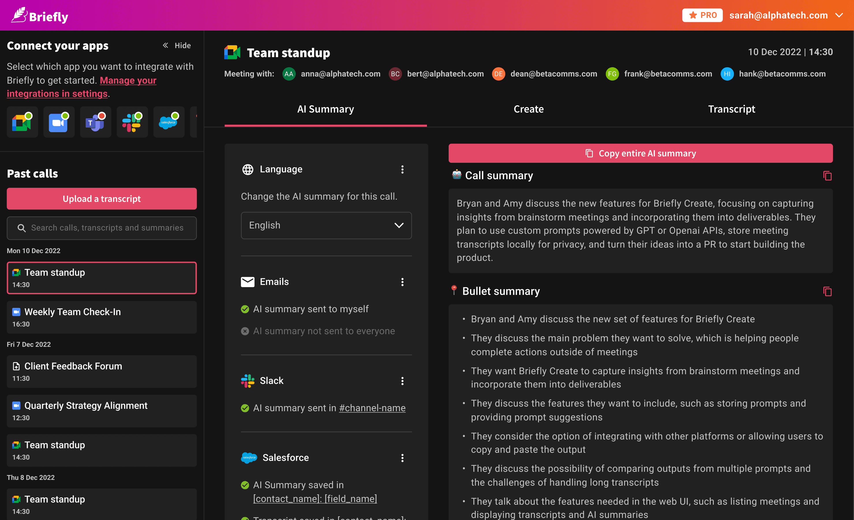Viewport: 854px width, 520px height.
Task: Click Upload a transcript button
Action: click(102, 199)
